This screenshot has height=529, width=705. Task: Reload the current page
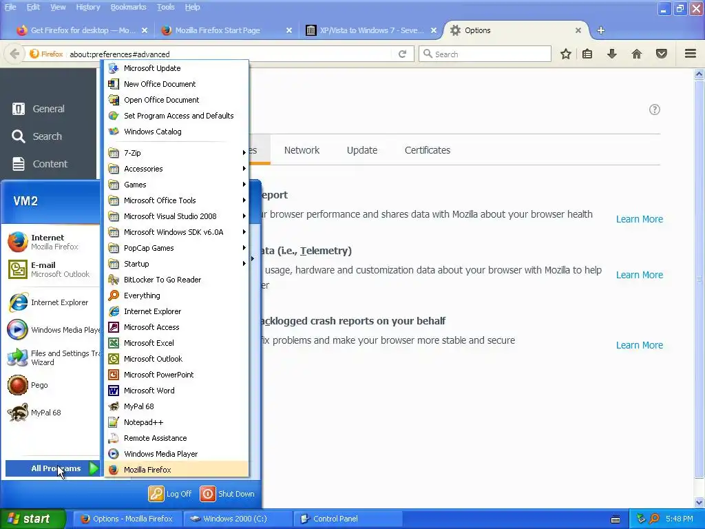[402, 54]
